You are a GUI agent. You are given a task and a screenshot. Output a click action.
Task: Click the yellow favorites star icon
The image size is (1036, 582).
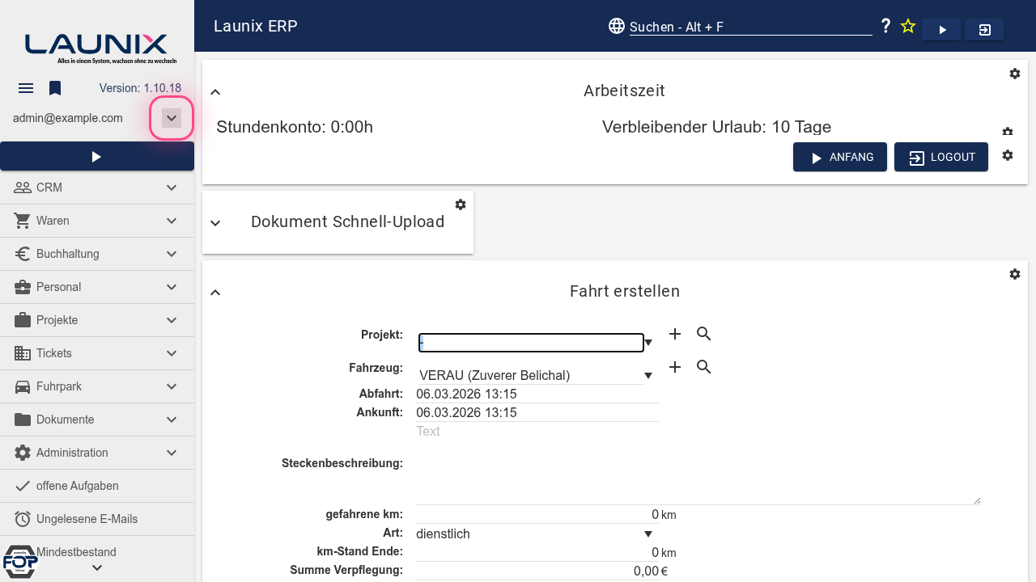point(908,27)
